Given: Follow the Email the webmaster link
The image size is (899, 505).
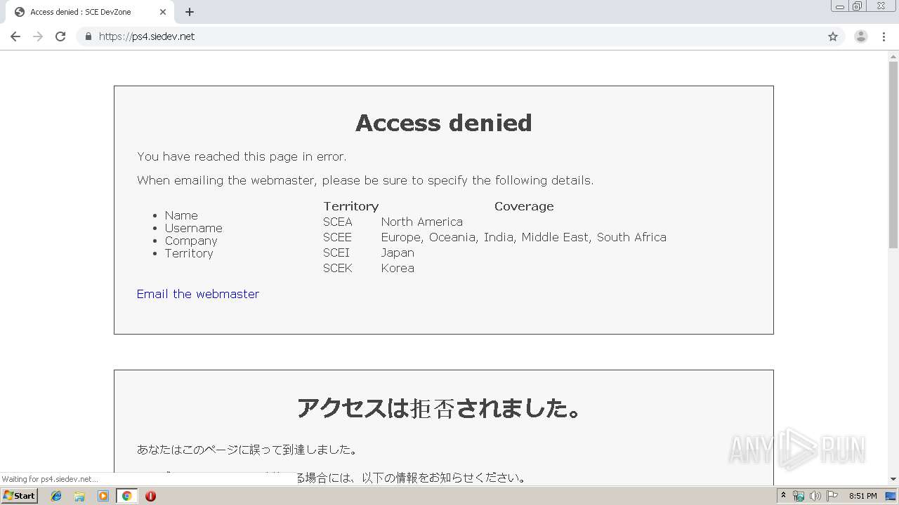Looking at the screenshot, I should (198, 294).
